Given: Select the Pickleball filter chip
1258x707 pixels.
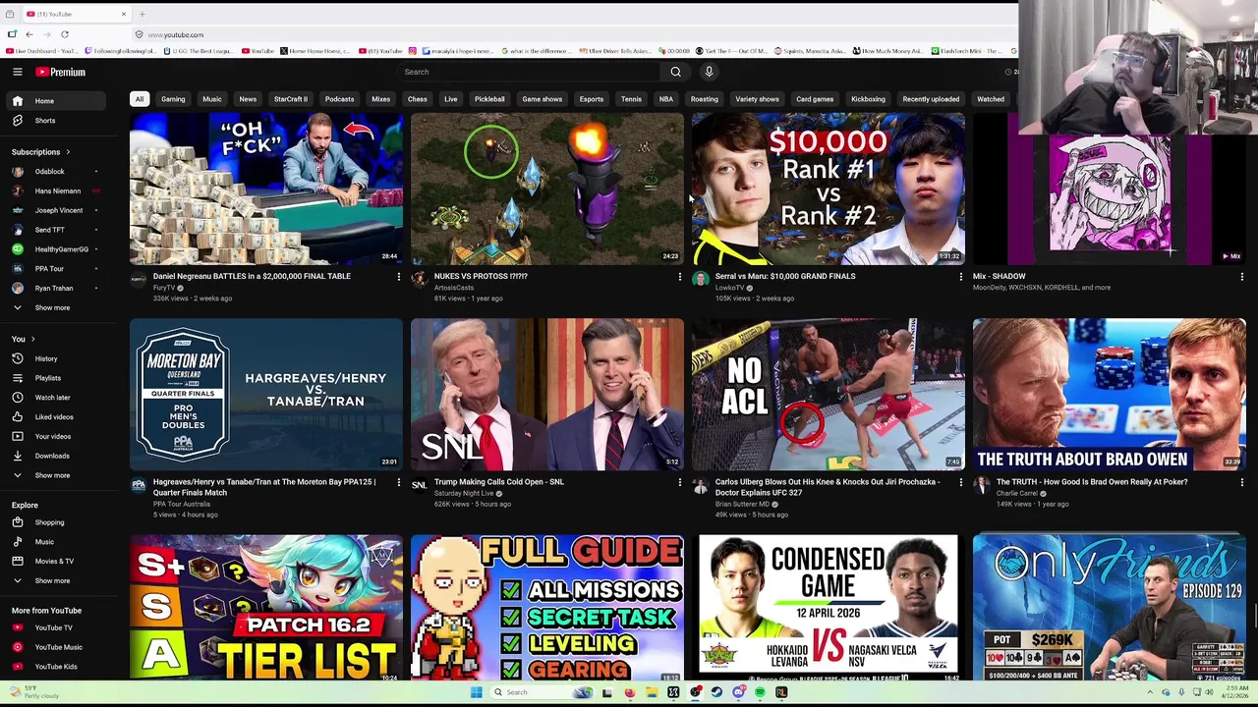Looking at the screenshot, I should 489,99.
